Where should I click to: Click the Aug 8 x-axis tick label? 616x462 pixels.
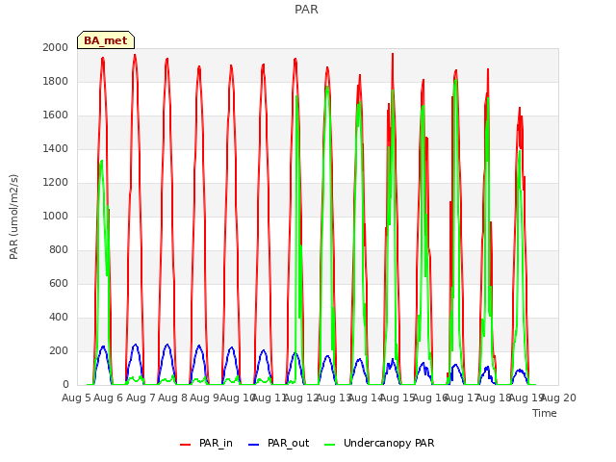172,398
